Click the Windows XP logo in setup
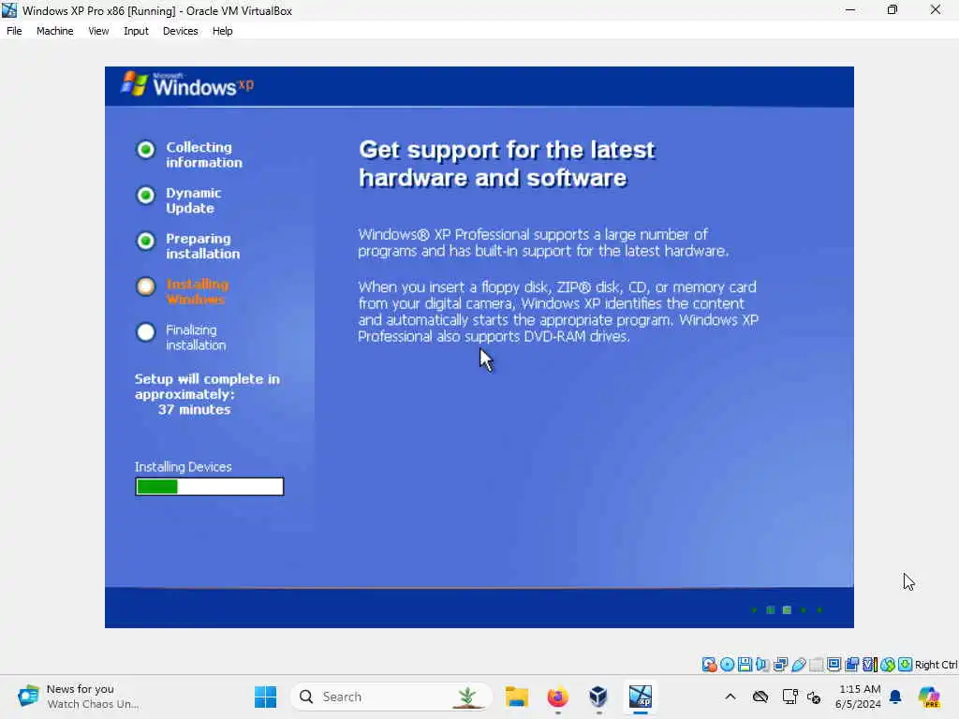This screenshot has width=959, height=719. 187,84
